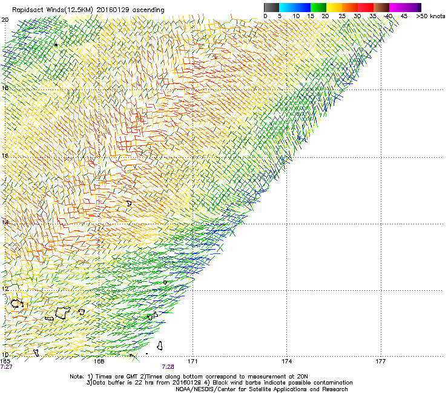Click the purple '7:28' time stamp
Image resolution: width=448 pixels, height=393 pixels.
point(168,367)
